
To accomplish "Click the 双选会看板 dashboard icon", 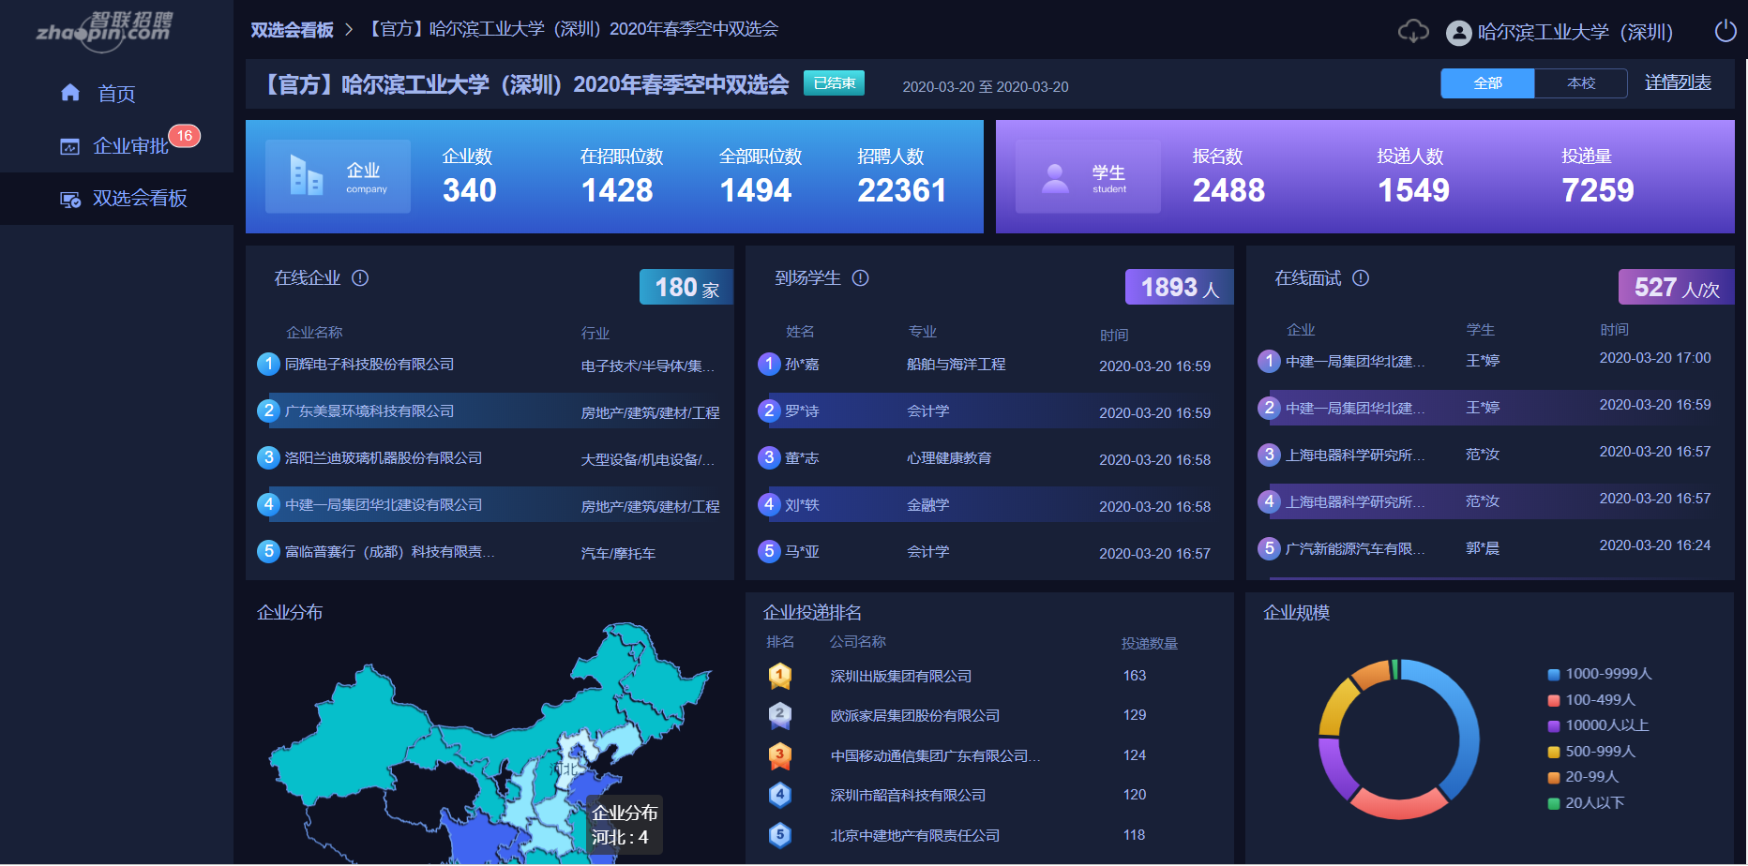I will [x=70, y=199].
